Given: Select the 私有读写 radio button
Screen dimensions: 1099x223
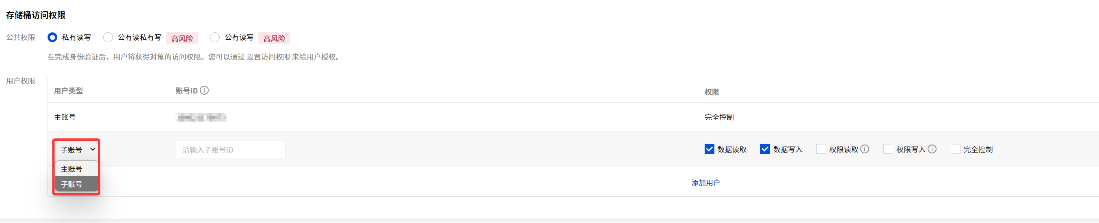Looking at the screenshot, I should 52,37.
